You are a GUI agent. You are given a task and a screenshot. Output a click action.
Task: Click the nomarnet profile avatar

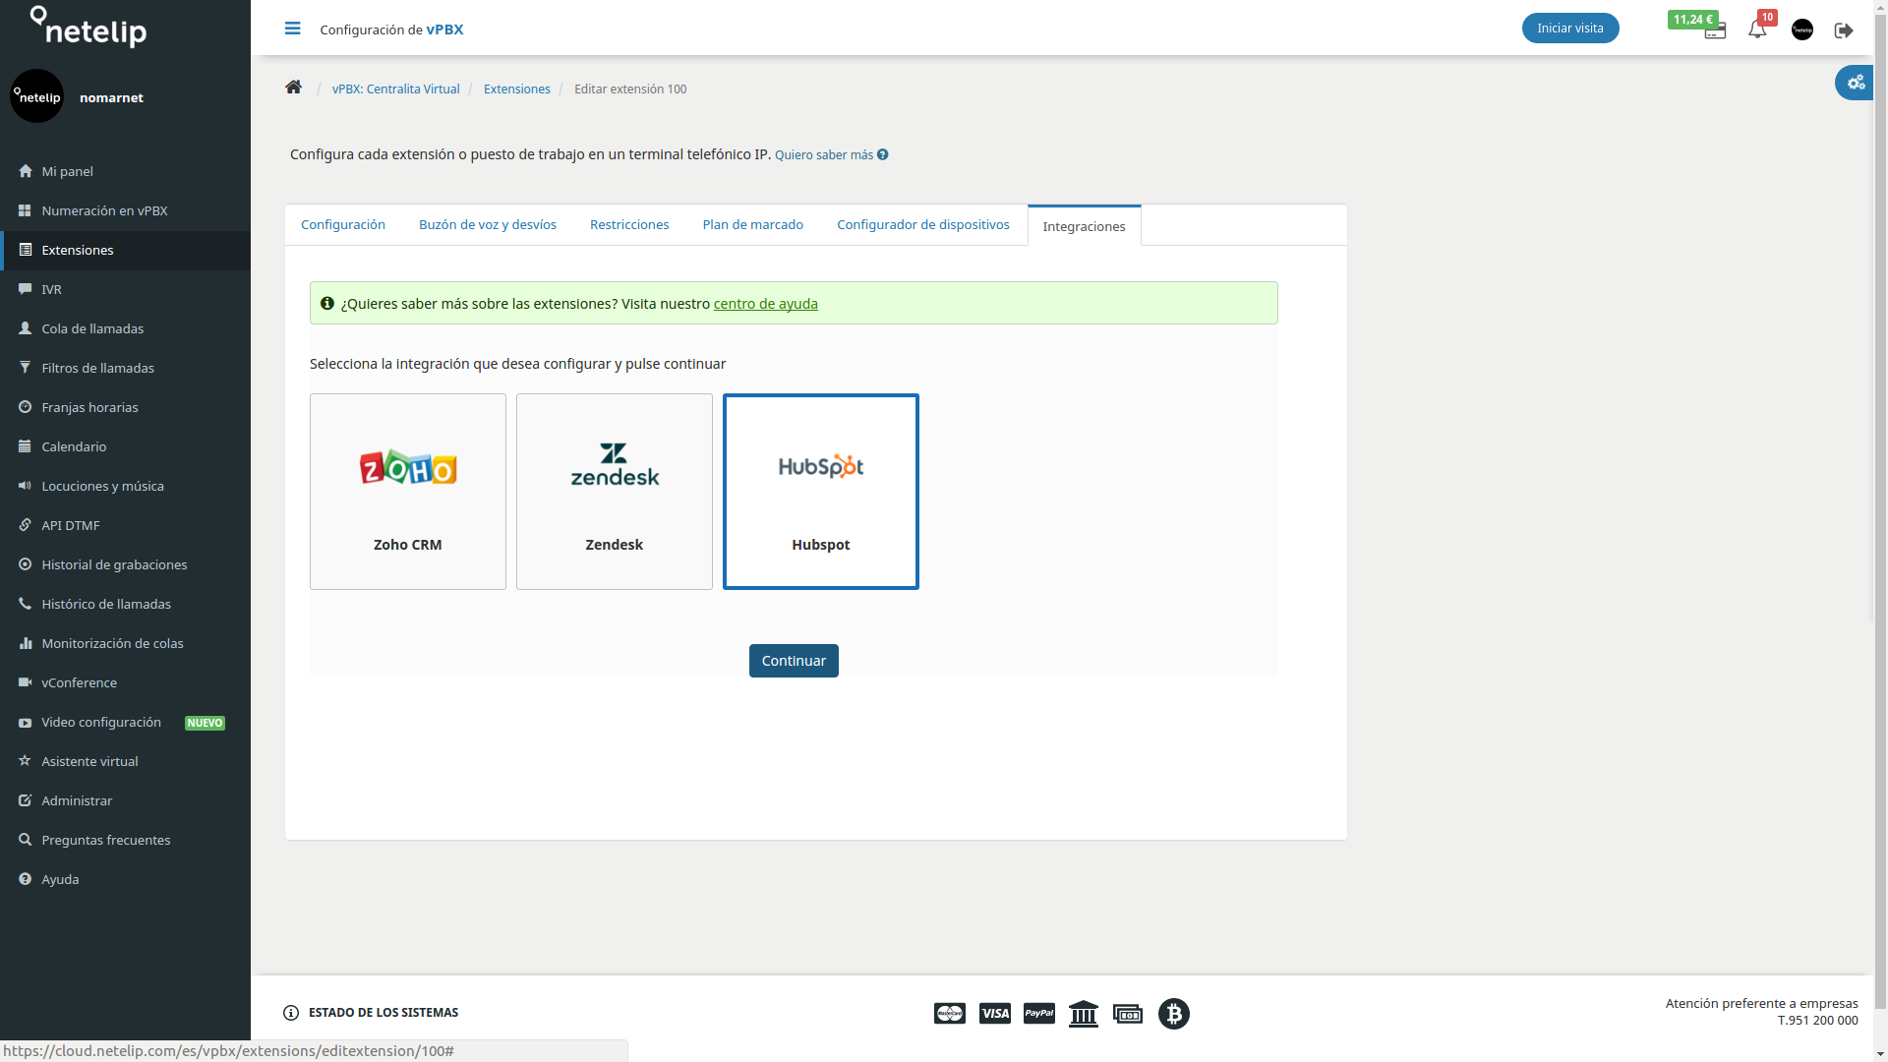[x=37, y=96]
